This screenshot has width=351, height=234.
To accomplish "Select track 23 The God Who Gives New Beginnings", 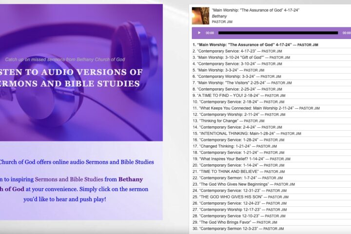I will tap(272, 184).
